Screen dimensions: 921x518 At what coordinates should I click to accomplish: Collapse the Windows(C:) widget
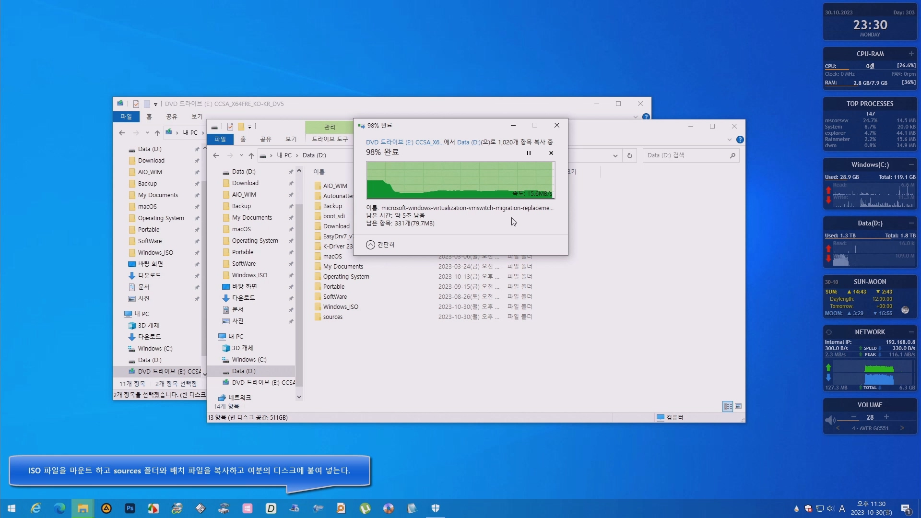pos(911,165)
